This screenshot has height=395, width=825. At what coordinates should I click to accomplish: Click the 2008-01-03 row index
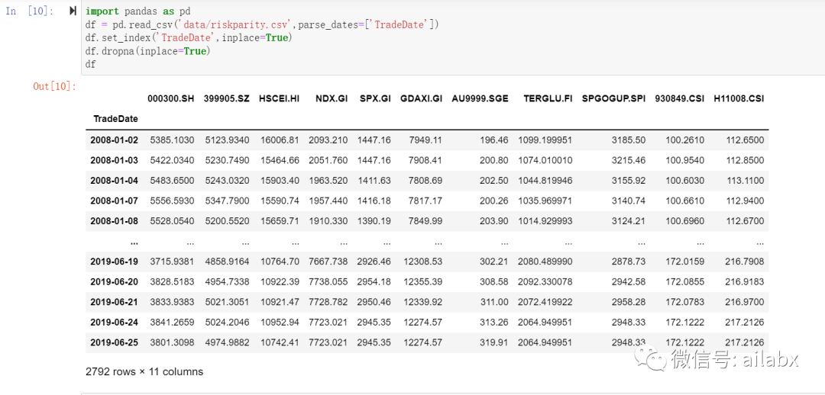(114, 159)
